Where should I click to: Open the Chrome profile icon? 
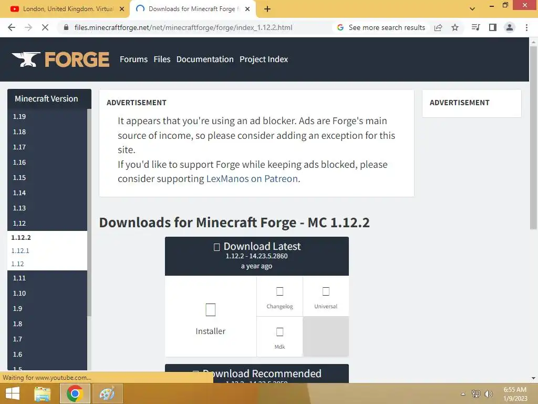[x=510, y=27]
